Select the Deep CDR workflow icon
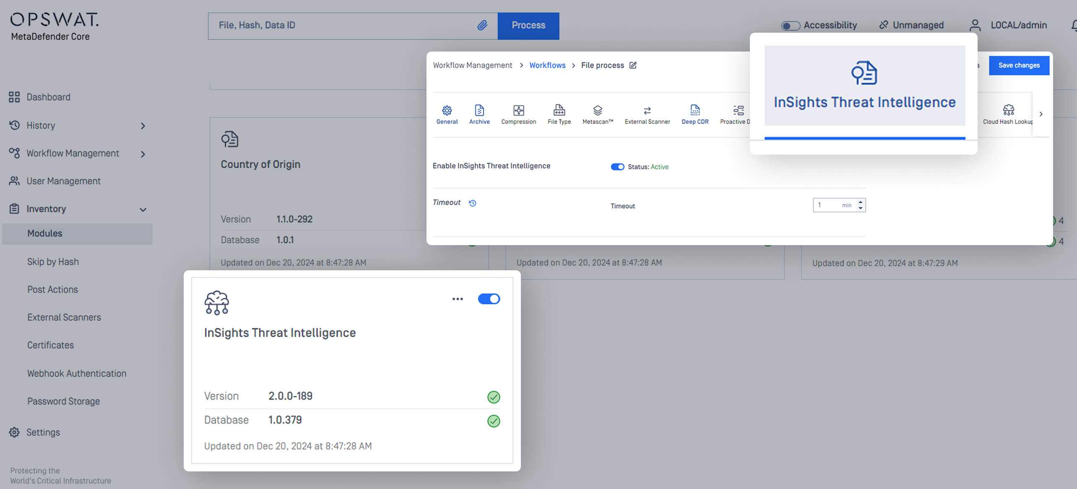Viewport: 1077px width, 489px height. pyautogui.click(x=695, y=111)
